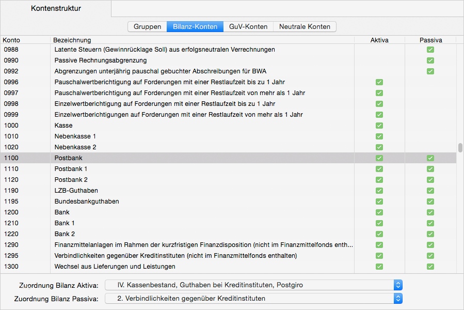Viewport: 464px width, 310px height.
Task: Click the vertical scrollbar thumb
Action: 460,148
